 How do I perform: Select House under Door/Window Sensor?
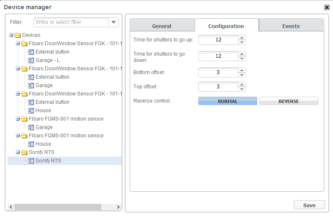pos(43,111)
